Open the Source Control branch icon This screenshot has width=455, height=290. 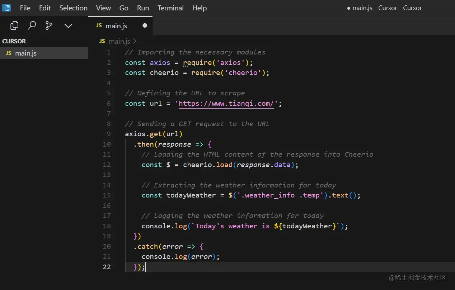(x=49, y=25)
